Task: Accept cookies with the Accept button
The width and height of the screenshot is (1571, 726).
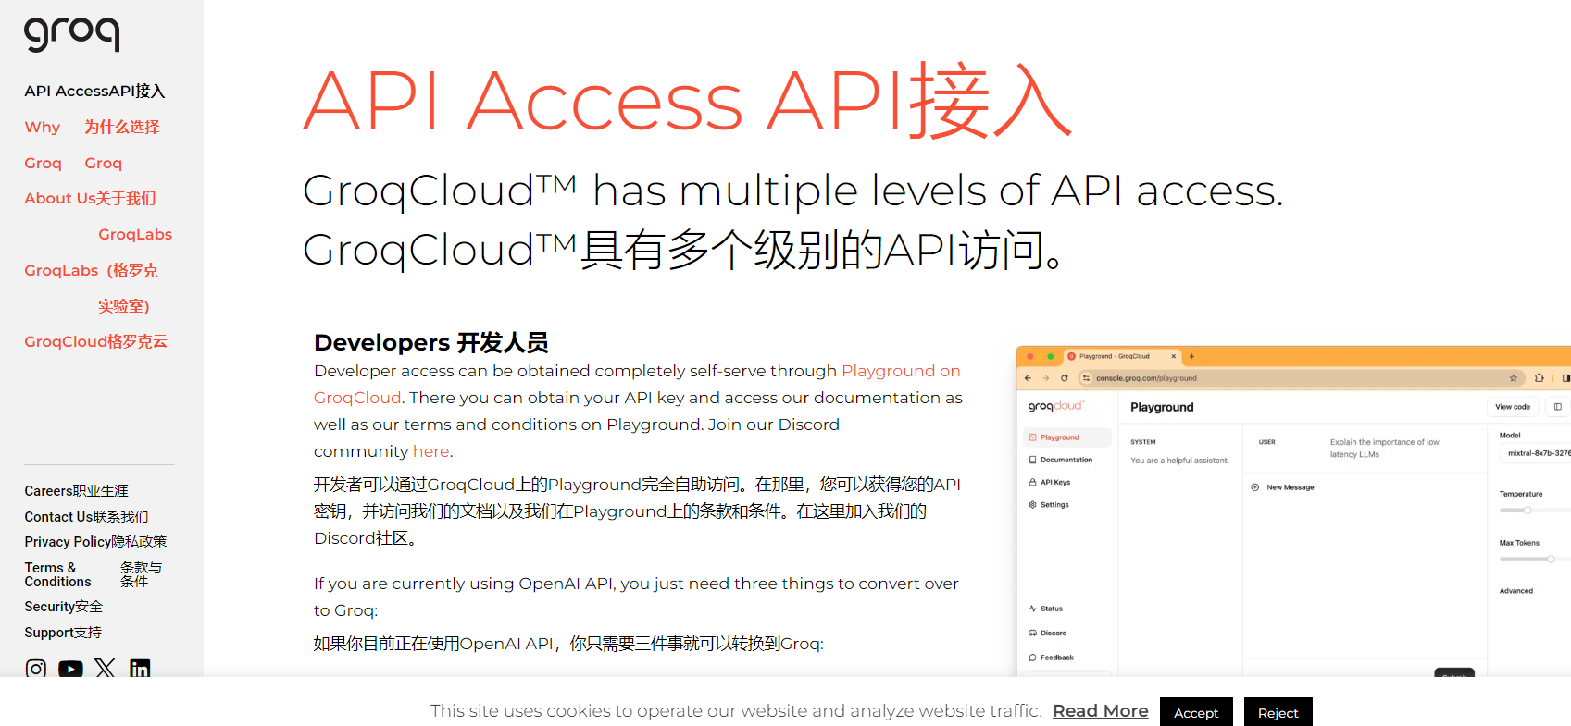Action: tap(1196, 712)
